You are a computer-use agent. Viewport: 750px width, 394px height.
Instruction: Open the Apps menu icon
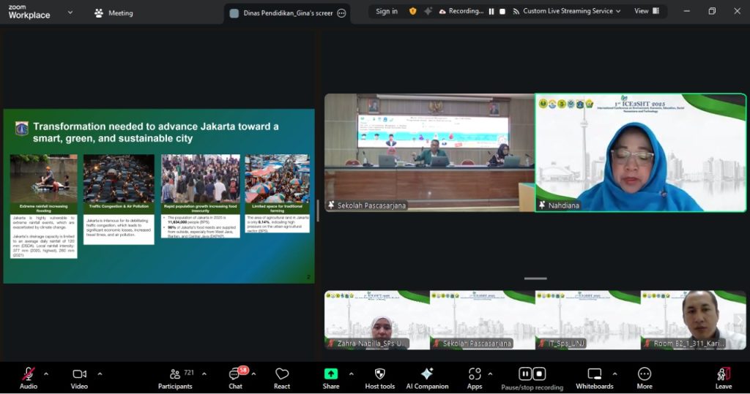click(x=475, y=374)
